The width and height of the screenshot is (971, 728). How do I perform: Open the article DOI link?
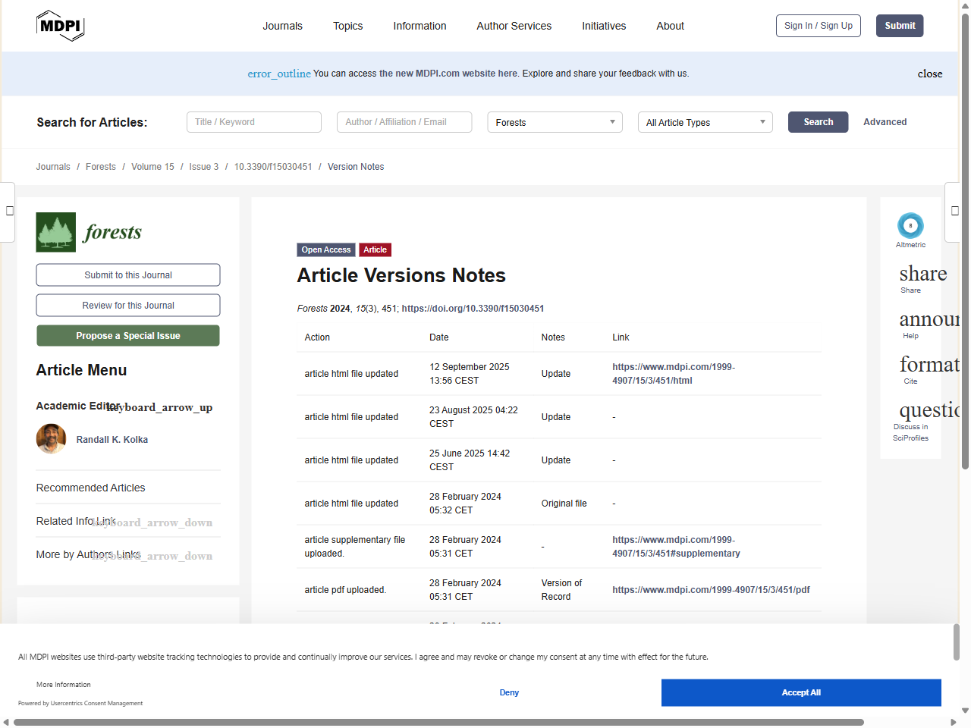point(473,309)
